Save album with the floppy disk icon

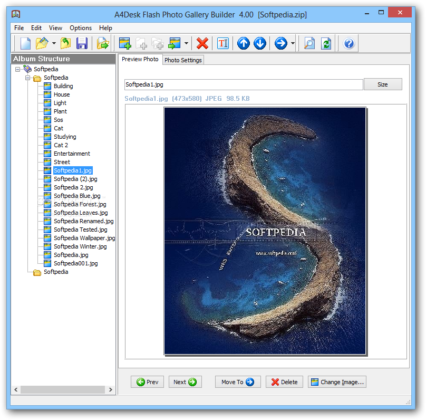(x=82, y=43)
